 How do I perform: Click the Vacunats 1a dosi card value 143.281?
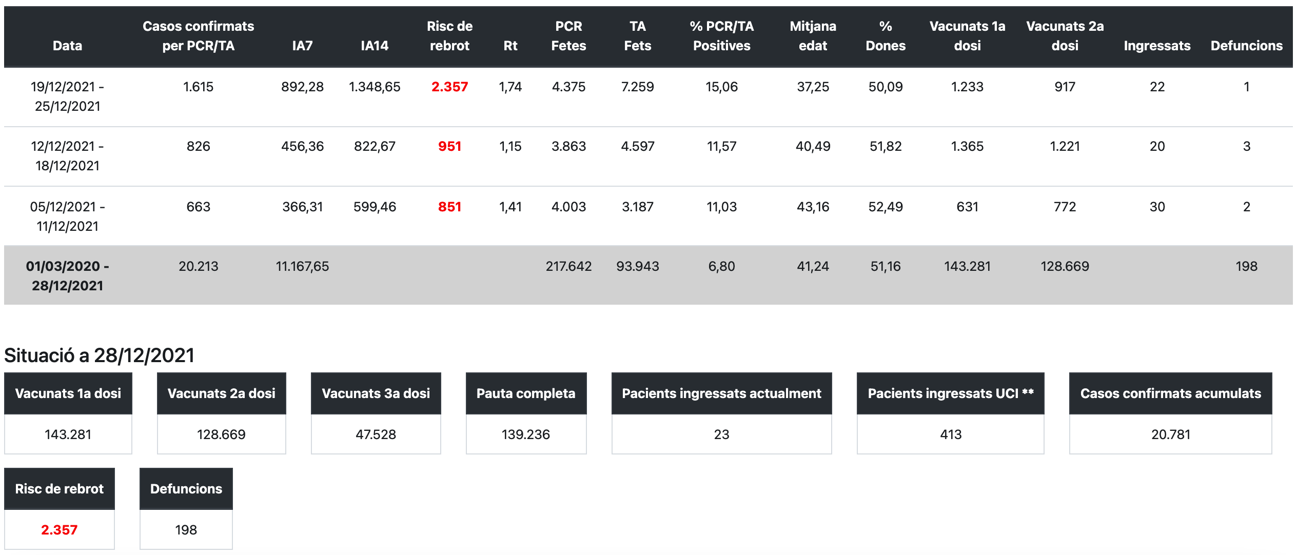coord(68,434)
